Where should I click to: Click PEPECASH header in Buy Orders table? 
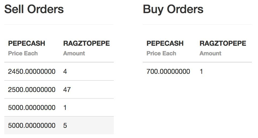[165, 44]
